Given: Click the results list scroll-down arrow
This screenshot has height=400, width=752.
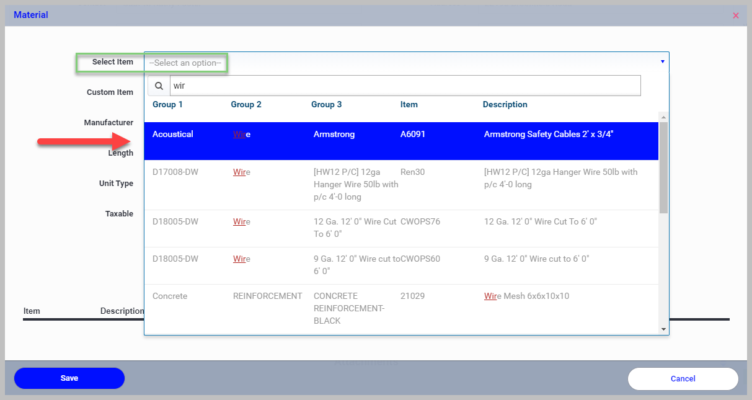Looking at the screenshot, I should (663, 329).
